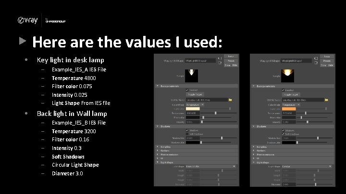Click IES File Name field in left panel
This screenshot has width=346, height=194.
coord(207,100)
